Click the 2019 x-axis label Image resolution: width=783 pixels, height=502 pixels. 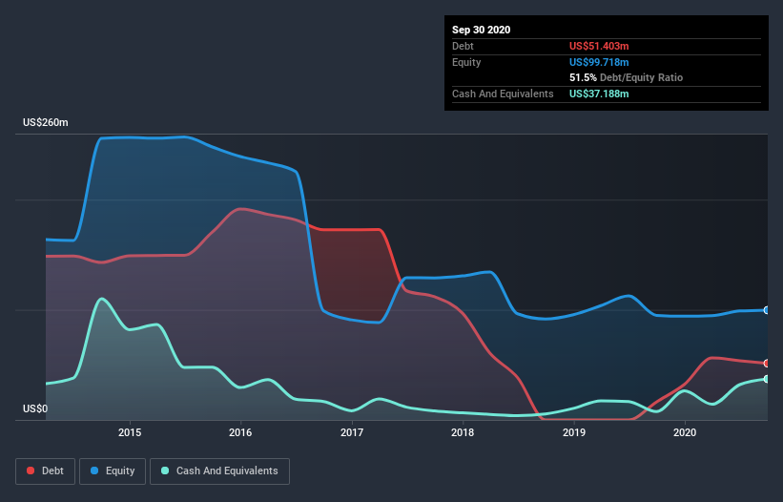coord(574,432)
